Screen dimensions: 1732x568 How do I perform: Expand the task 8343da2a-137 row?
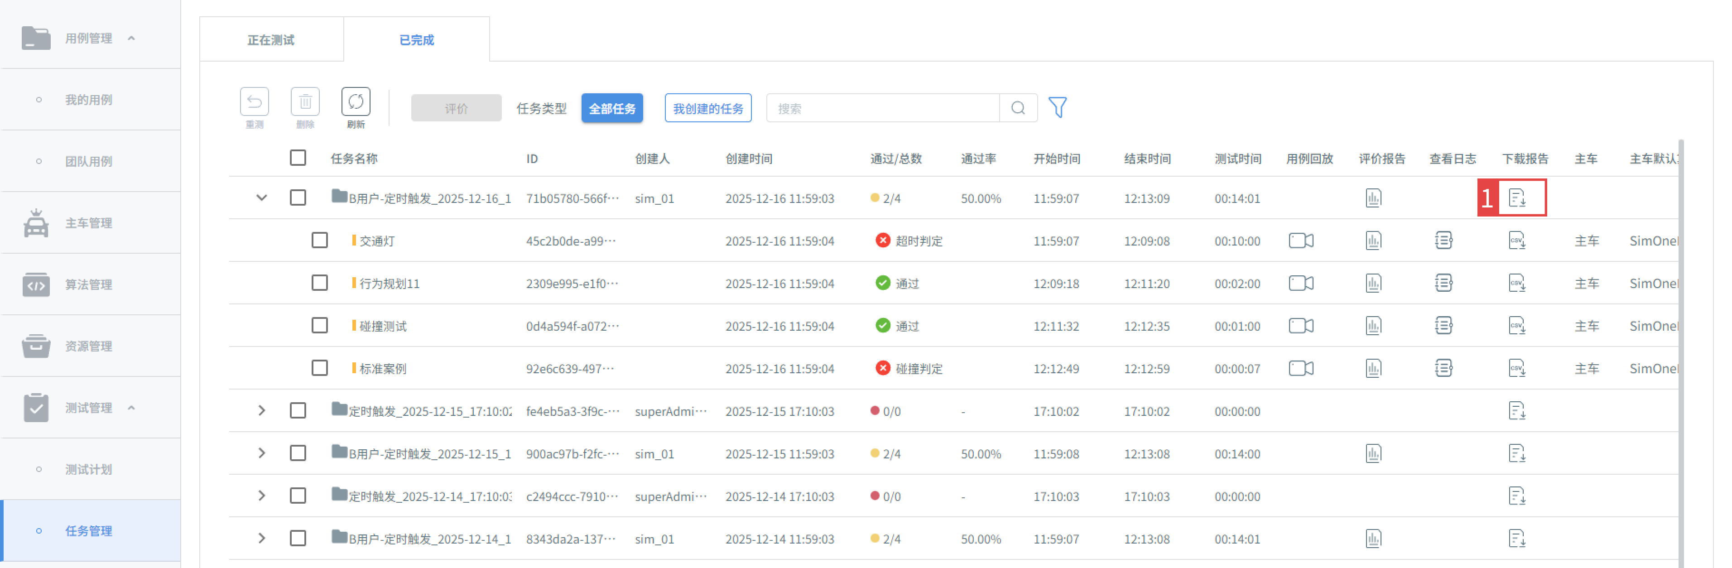pos(261,539)
